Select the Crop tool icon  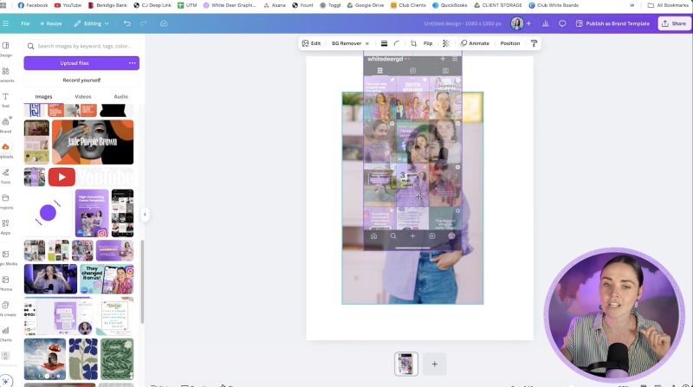click(x=413, y=43)
